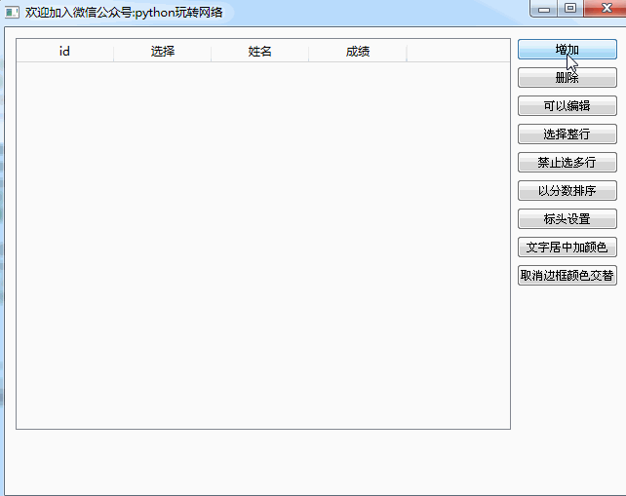Maximize the window
626x496 pixels.
pos(570,8)
